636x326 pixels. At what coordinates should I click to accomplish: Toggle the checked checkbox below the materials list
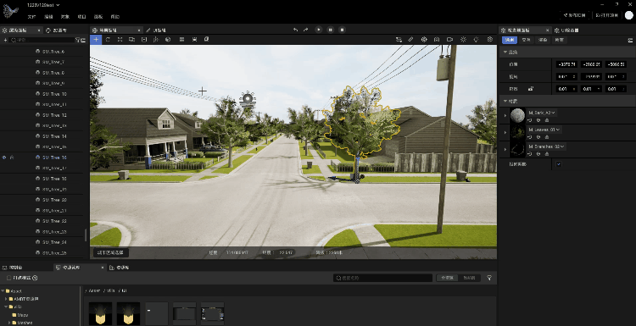[x=559, y=164]
